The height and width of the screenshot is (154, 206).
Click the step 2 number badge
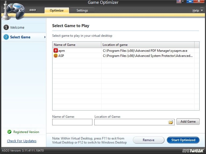(6, 37)
